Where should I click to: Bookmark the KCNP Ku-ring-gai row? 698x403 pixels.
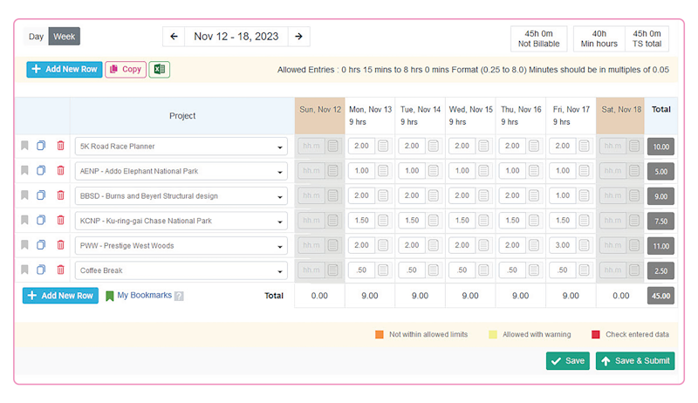click(x=25, y=220)
